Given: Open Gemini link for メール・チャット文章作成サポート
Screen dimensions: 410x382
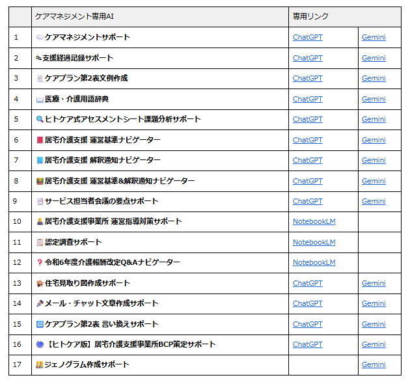Looking at the screenshot, I should click(x=374, y=303).
